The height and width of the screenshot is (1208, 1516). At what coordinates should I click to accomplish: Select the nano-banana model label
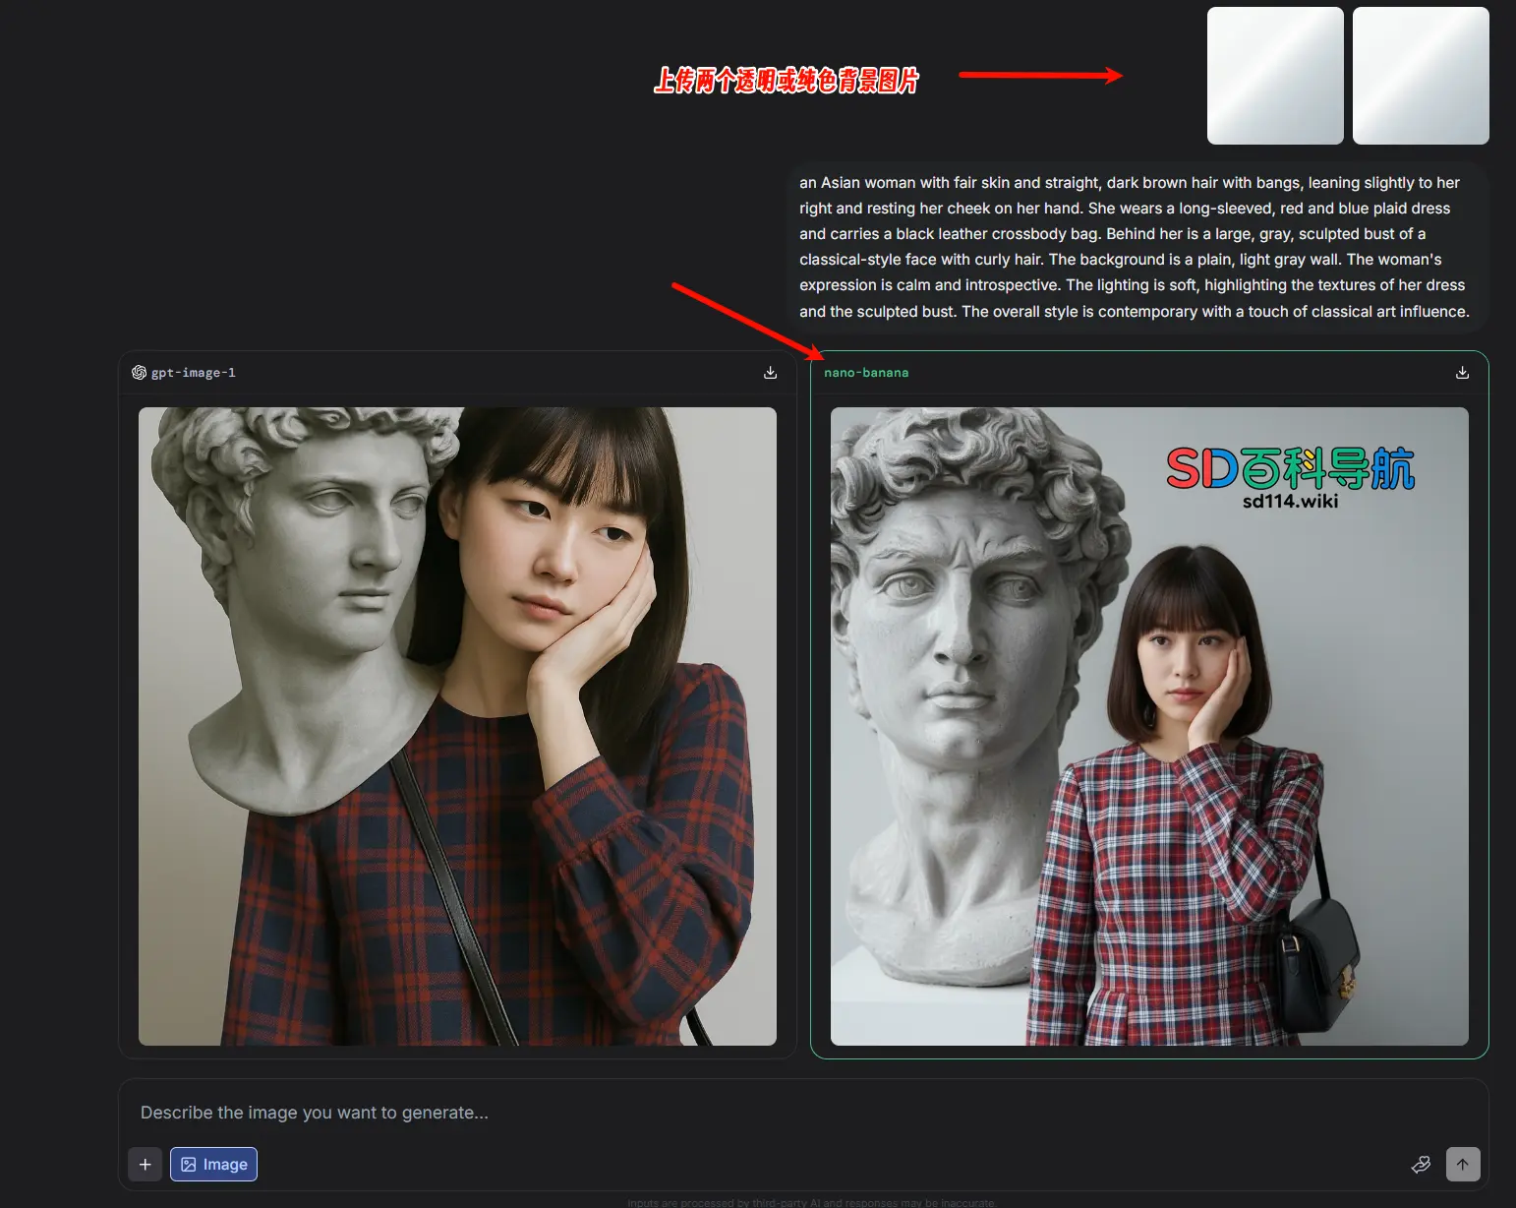pos(865,373)
